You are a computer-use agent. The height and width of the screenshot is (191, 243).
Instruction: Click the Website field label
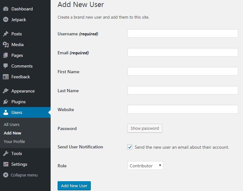[x=66, y=110]
